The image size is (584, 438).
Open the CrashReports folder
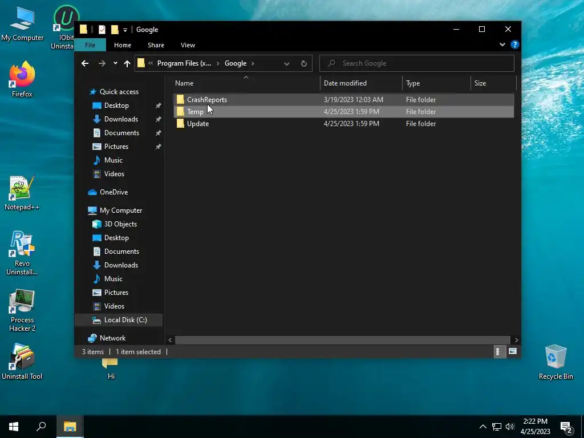click(x=206, y=100)
